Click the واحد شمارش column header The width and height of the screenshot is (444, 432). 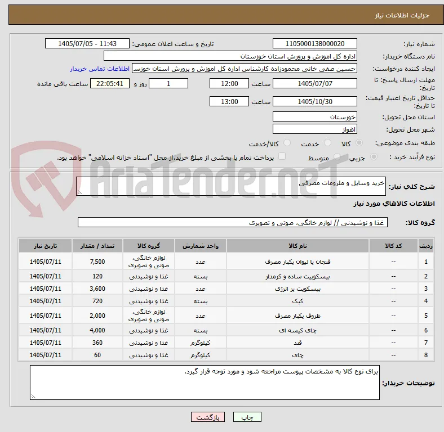pyautogui.click(x=200, y=246)
